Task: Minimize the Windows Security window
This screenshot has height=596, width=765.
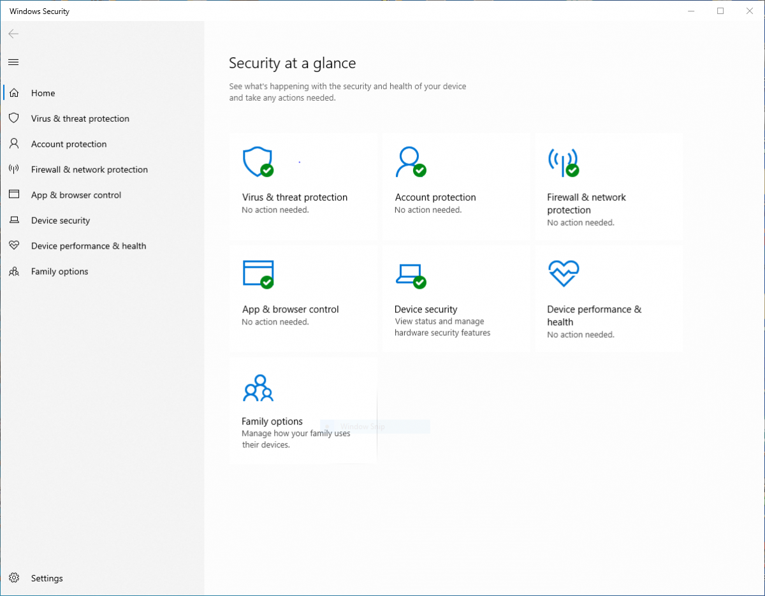Action: 691,11
